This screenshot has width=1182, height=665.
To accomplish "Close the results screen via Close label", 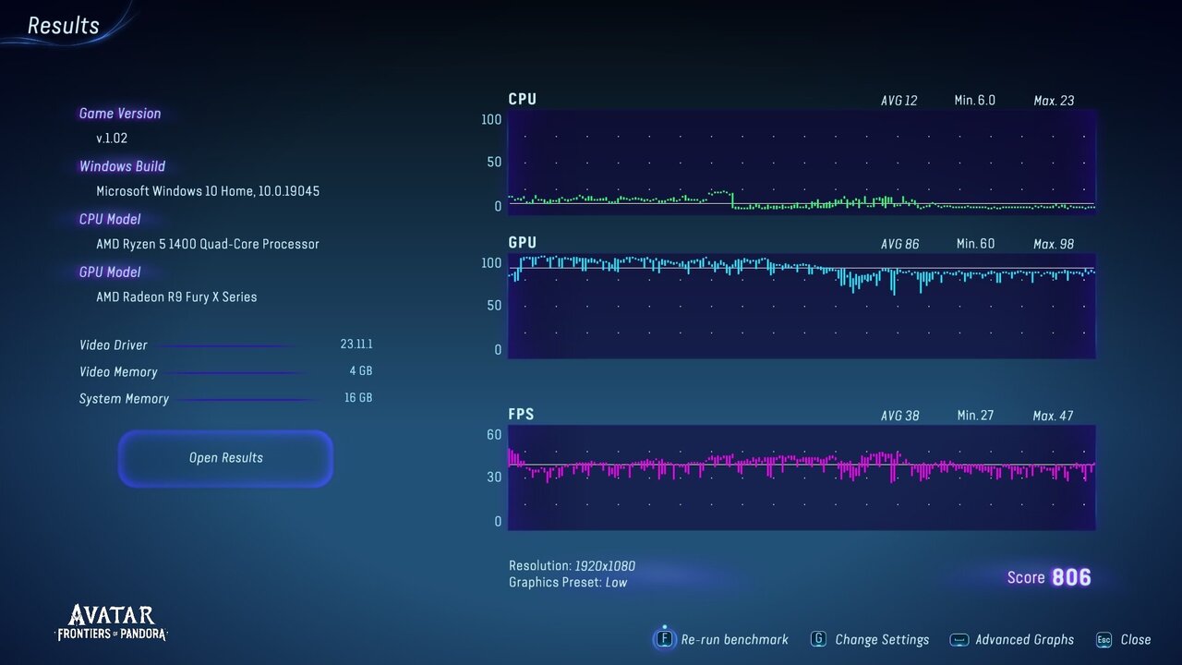I will click(1135, 639).
